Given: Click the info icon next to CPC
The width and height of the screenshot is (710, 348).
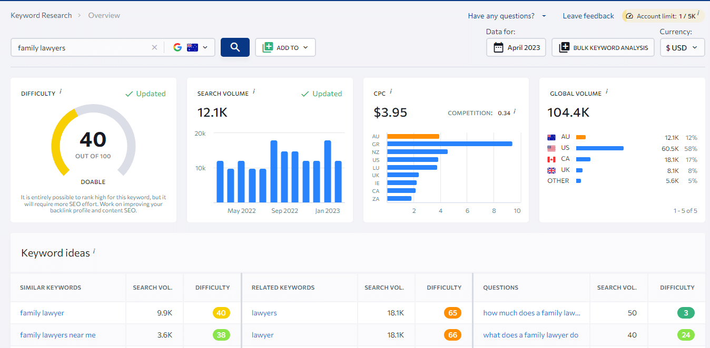Looking at the screenshot, I should [x=391, y=91].
